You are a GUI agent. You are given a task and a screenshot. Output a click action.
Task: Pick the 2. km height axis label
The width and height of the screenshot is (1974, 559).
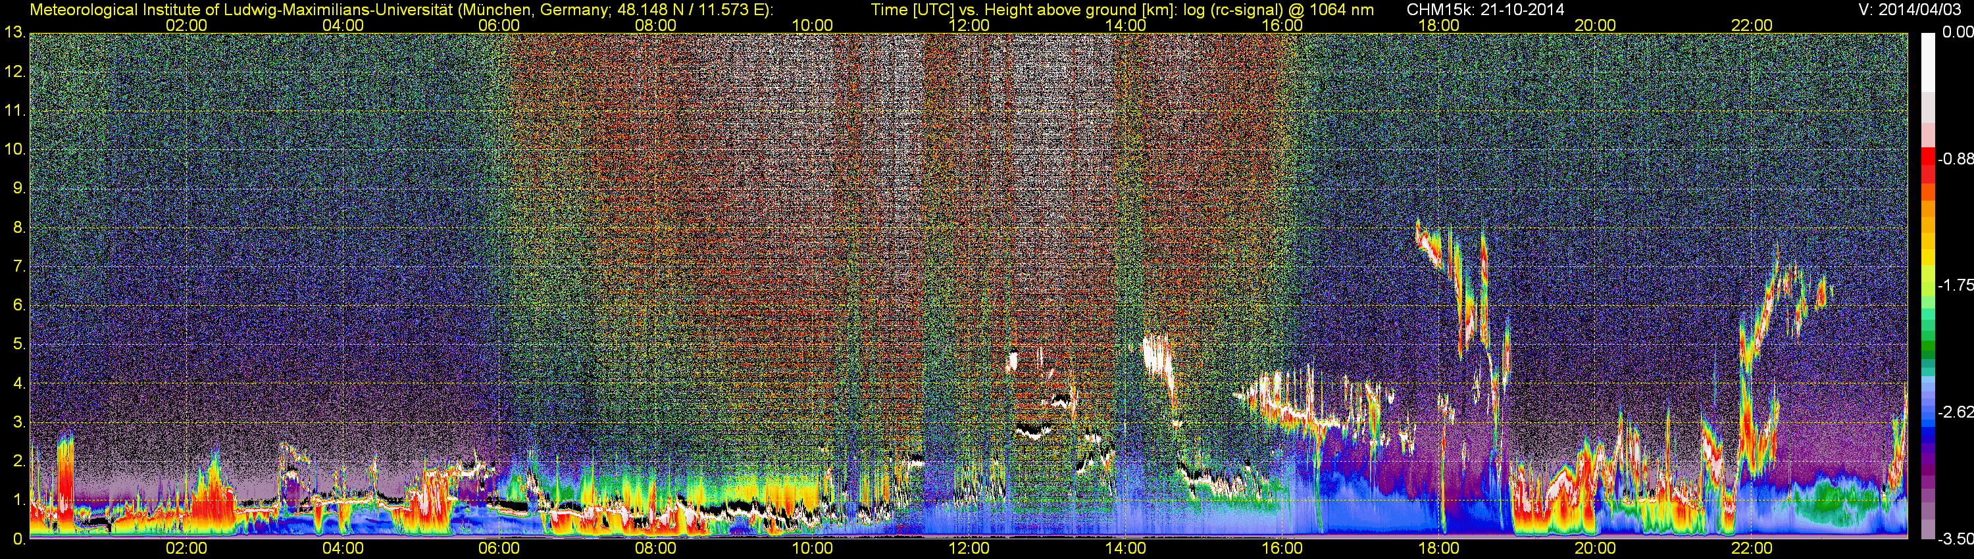19,461
